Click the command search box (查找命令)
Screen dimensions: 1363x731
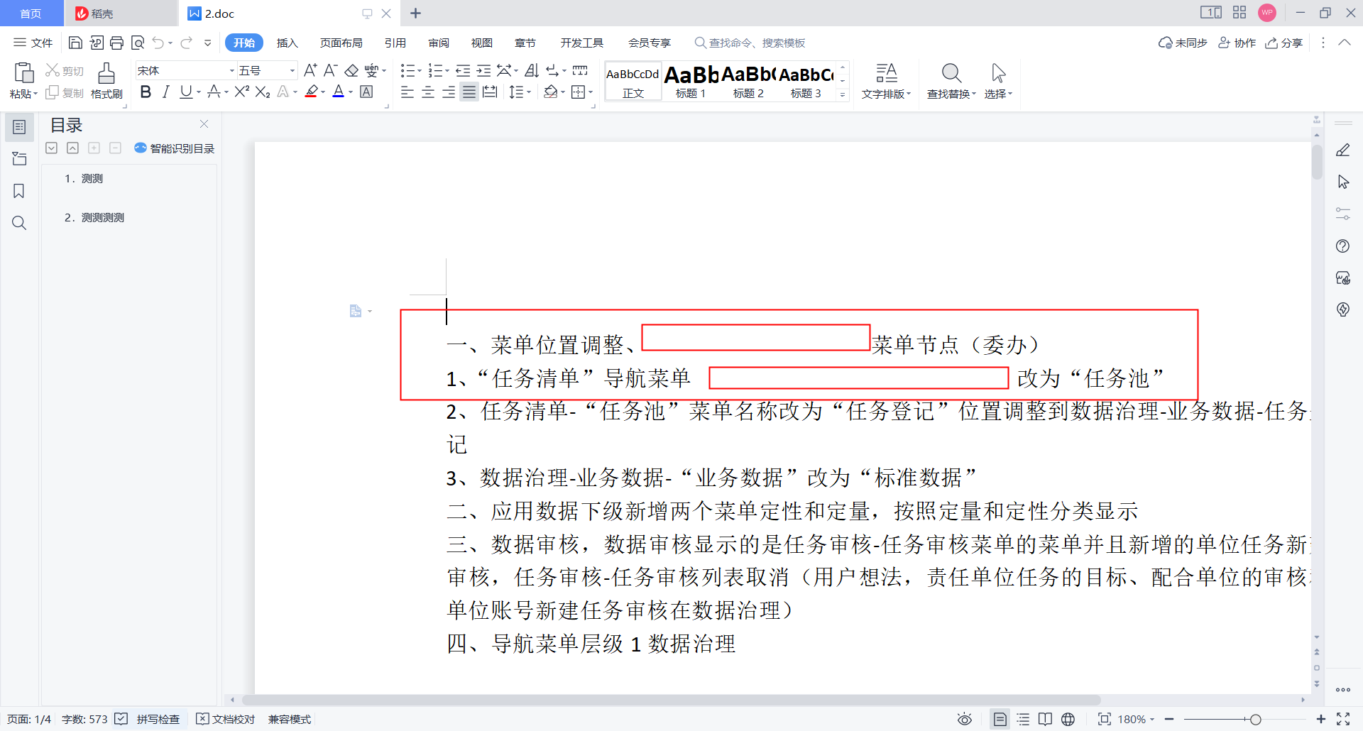click(x=750, y=43)
